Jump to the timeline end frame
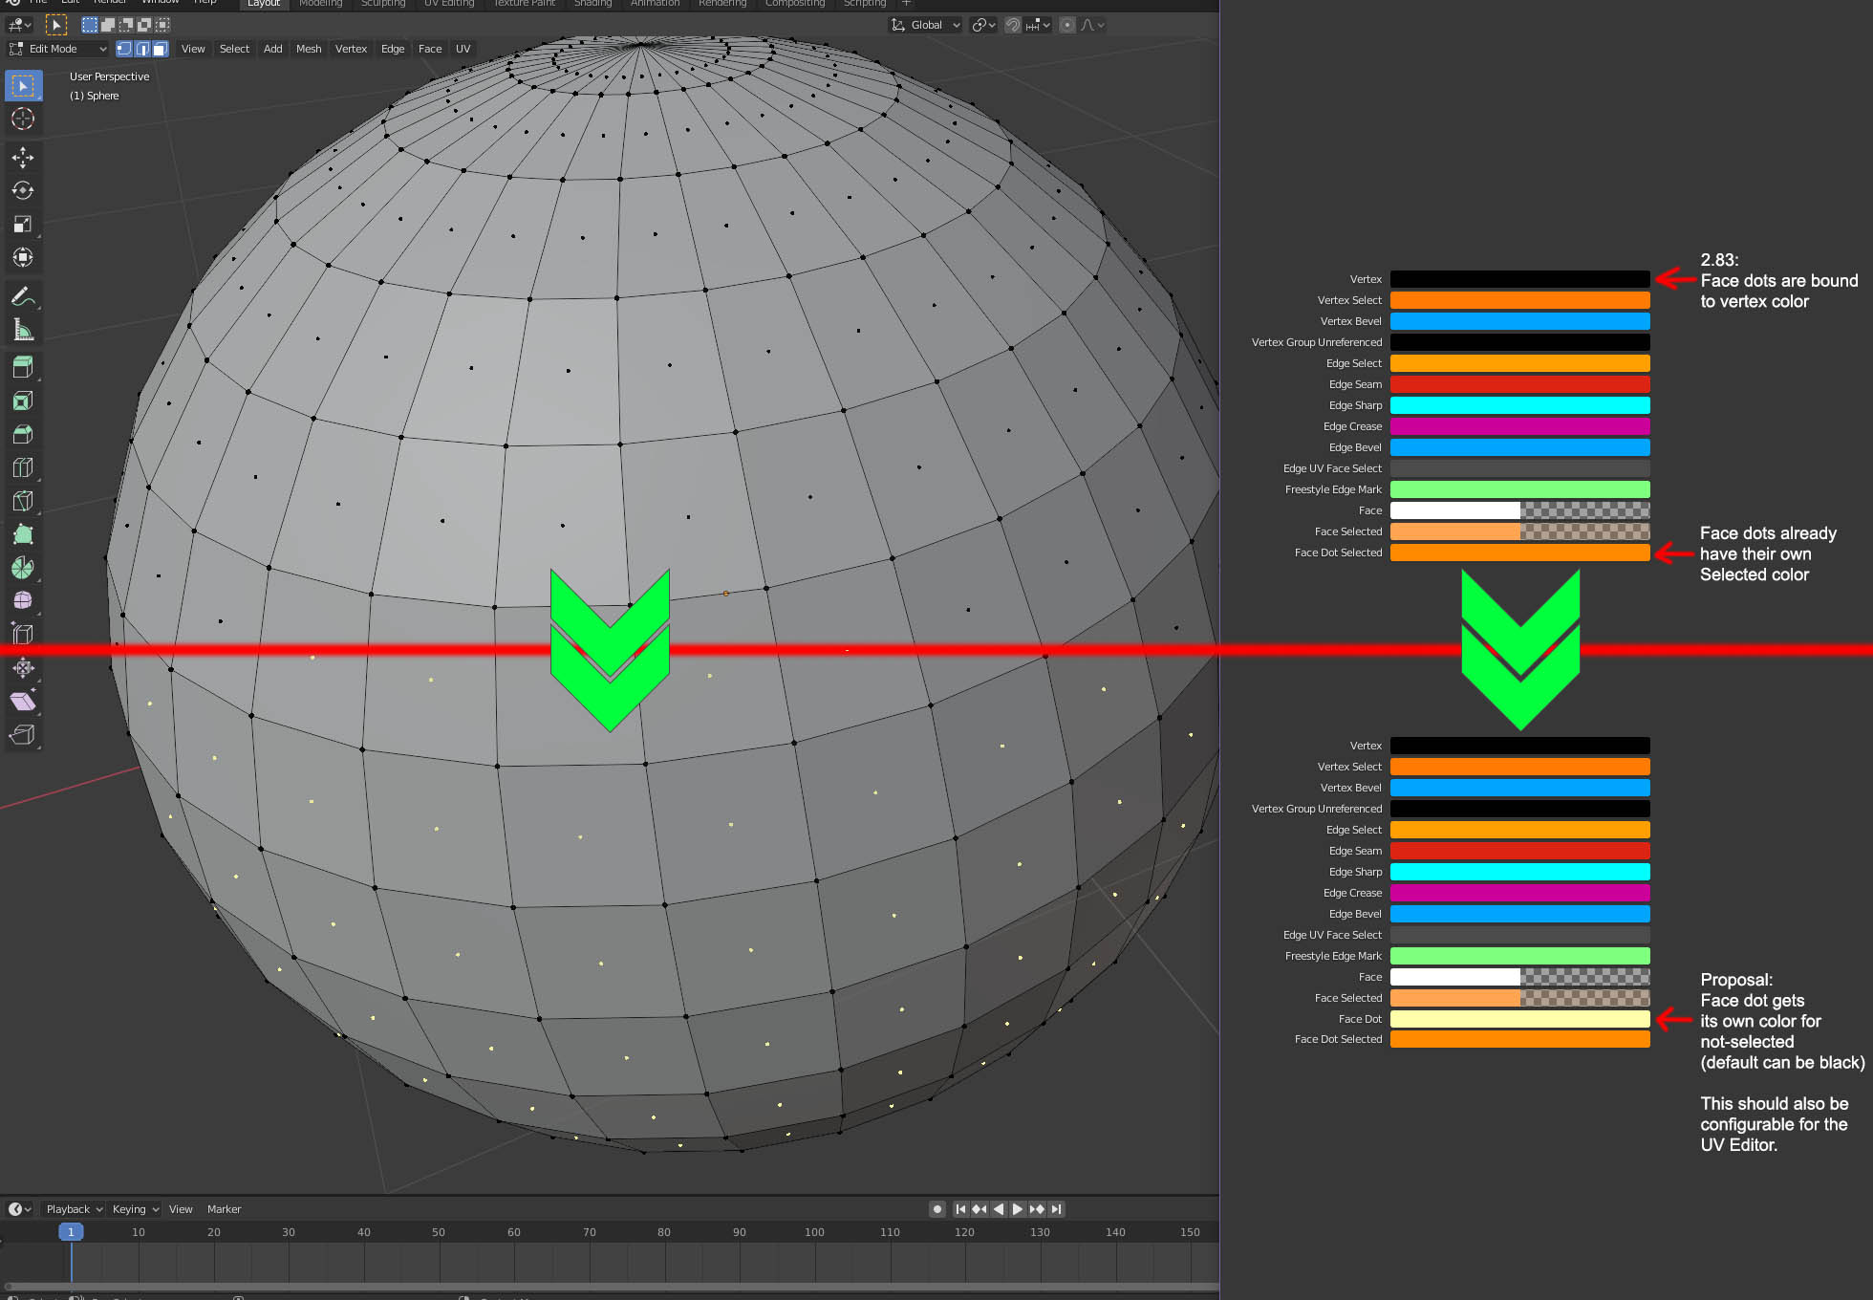 (1056, 1209)
